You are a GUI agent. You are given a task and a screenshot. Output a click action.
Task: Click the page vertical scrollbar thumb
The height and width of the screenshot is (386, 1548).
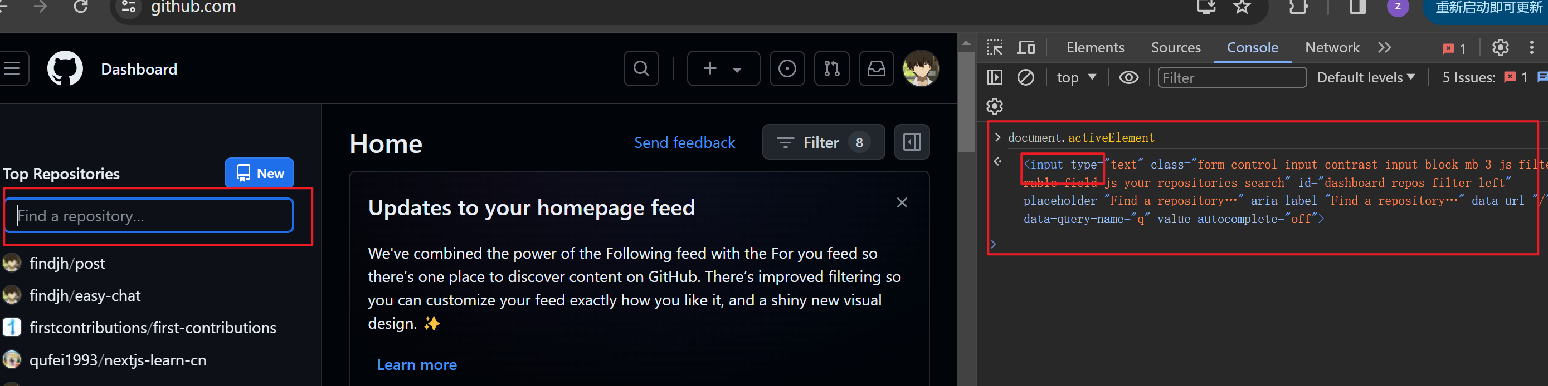(966, 102)
